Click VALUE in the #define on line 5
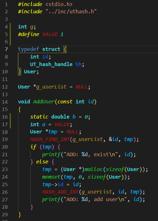 [x=50, y=34]
